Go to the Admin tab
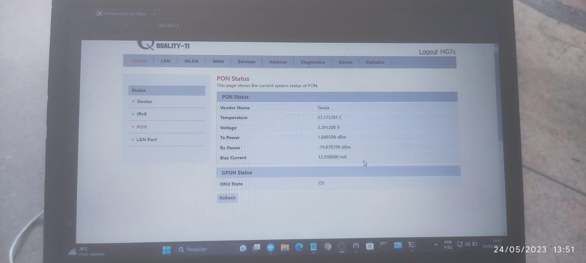The height and width of the screenshot is (263, 586). click(345, 62)
